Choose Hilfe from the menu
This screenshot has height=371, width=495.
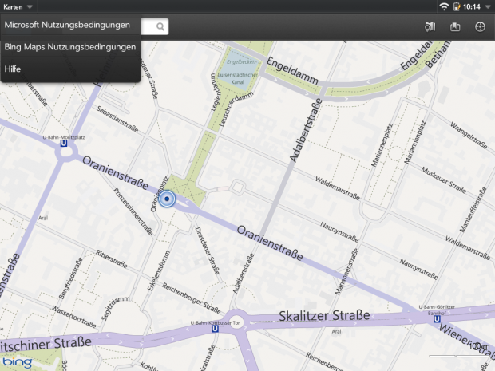pyautogui.click(x=14, y=69)
